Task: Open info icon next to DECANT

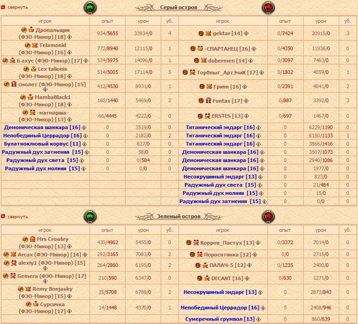Action: (247, 278)
